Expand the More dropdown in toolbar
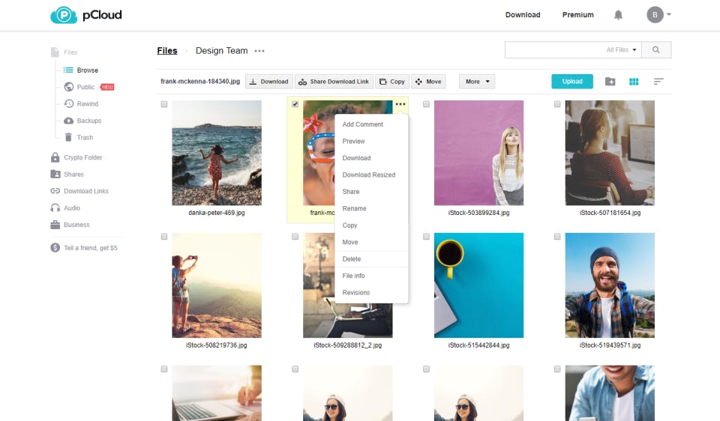The height and width of the screenshot is (421, 720). point(477,82)
